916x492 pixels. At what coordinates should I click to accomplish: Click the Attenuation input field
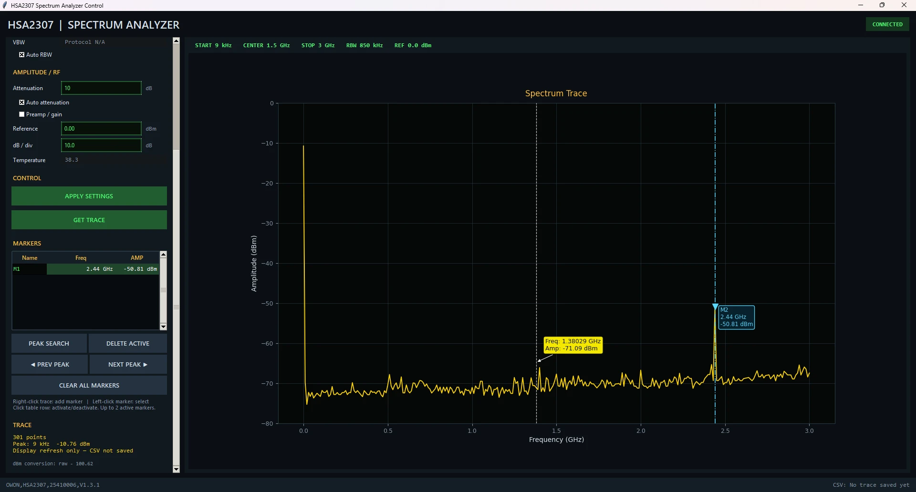pyautogui.click(x=101, y=88)
